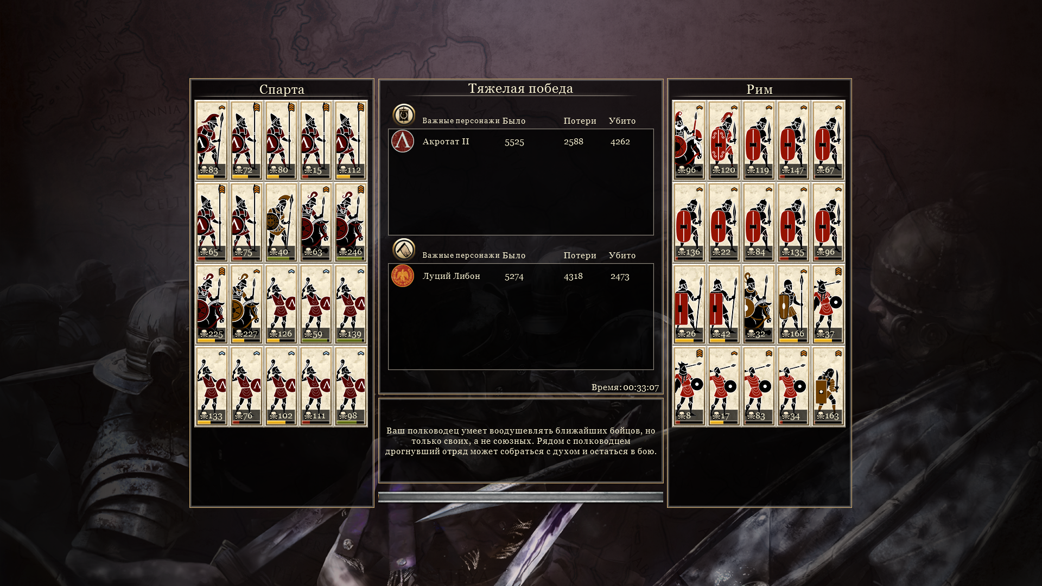Click the grey bar below the hint text
Viewport: 1042px width, 586px height.
click(521, 497)
